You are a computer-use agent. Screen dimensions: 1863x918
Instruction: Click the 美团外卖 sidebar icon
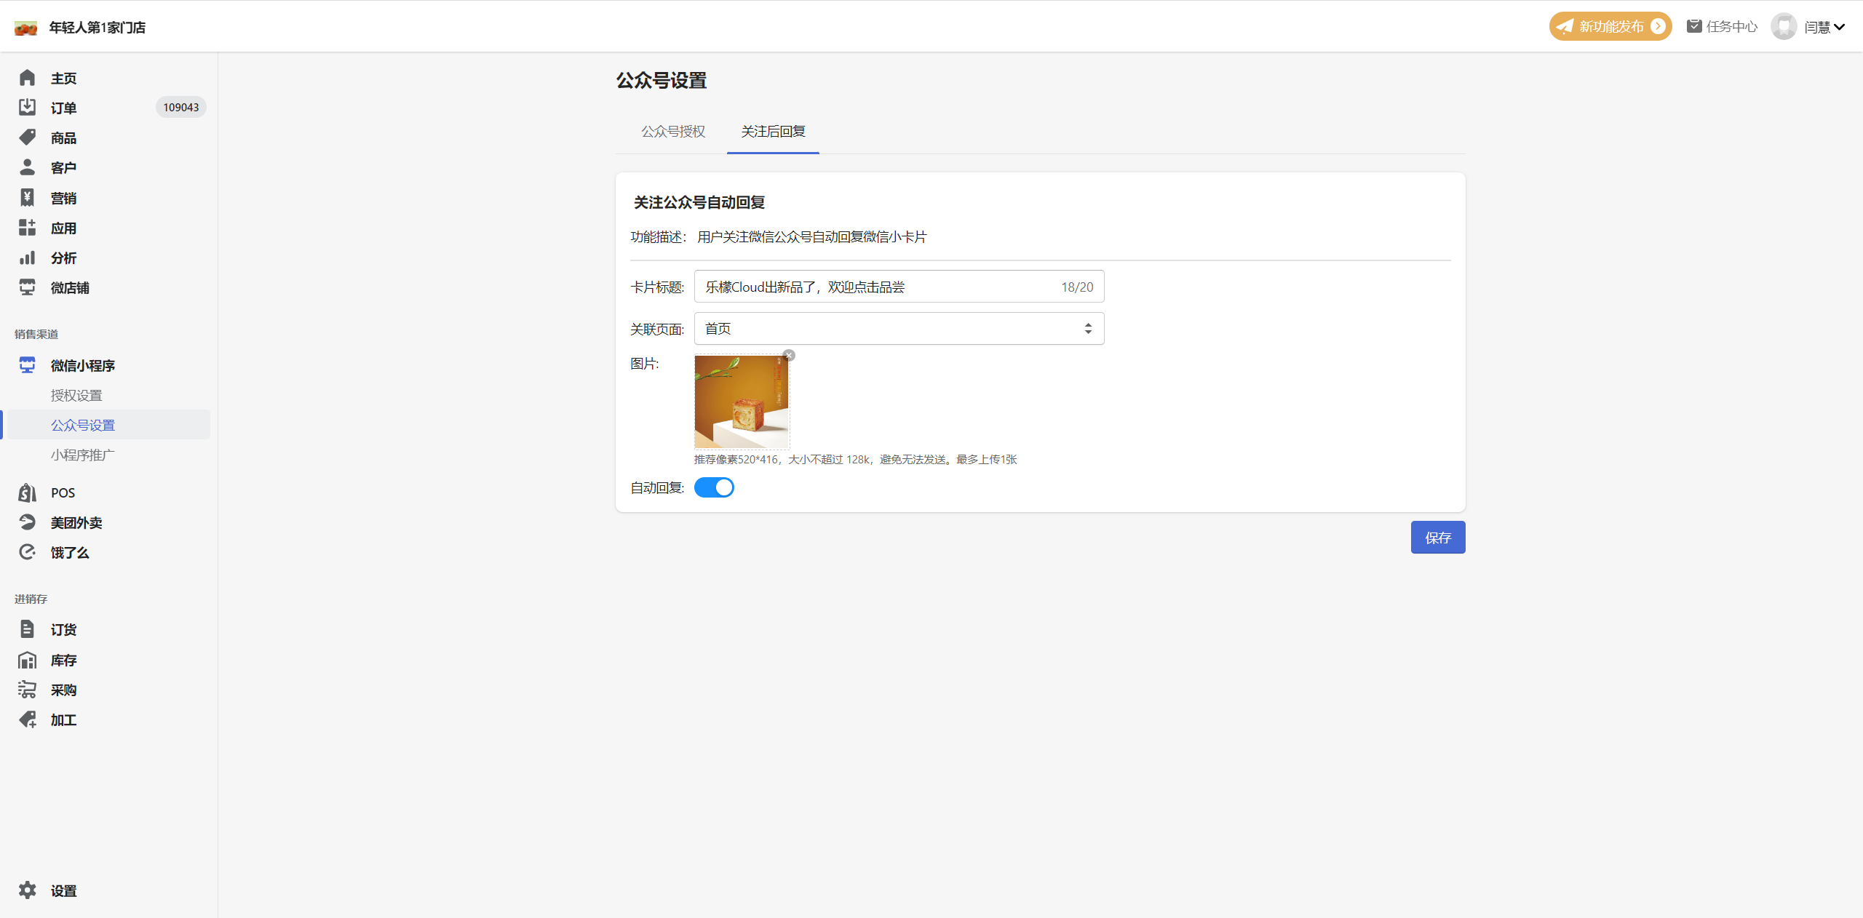click(x=27, y=522)
